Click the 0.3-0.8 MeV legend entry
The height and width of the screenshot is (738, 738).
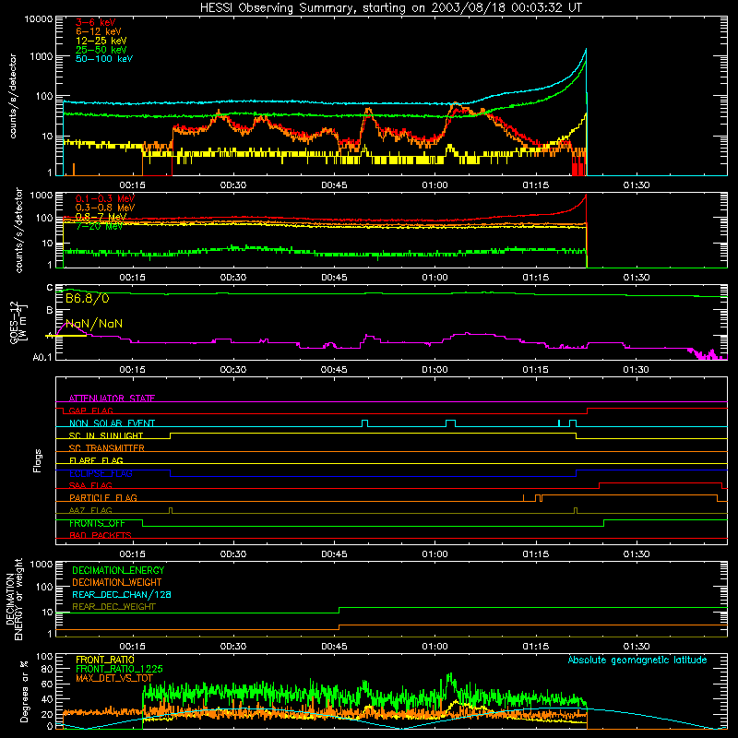[x=104, y=208]
